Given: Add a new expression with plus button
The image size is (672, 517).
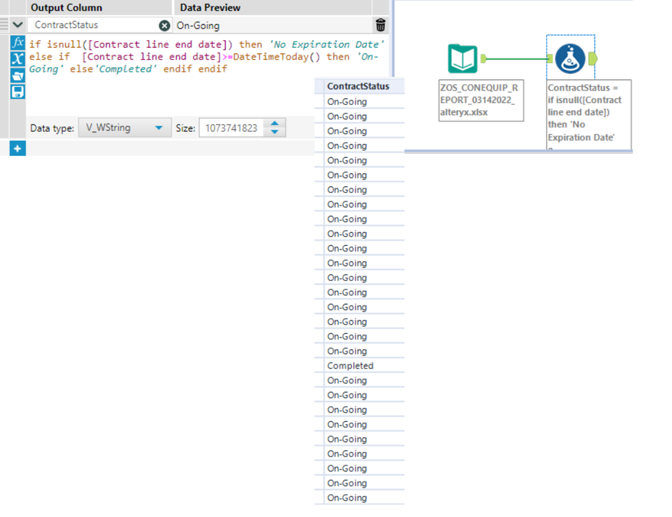Looking at the screenshot, I should [17, 149].
